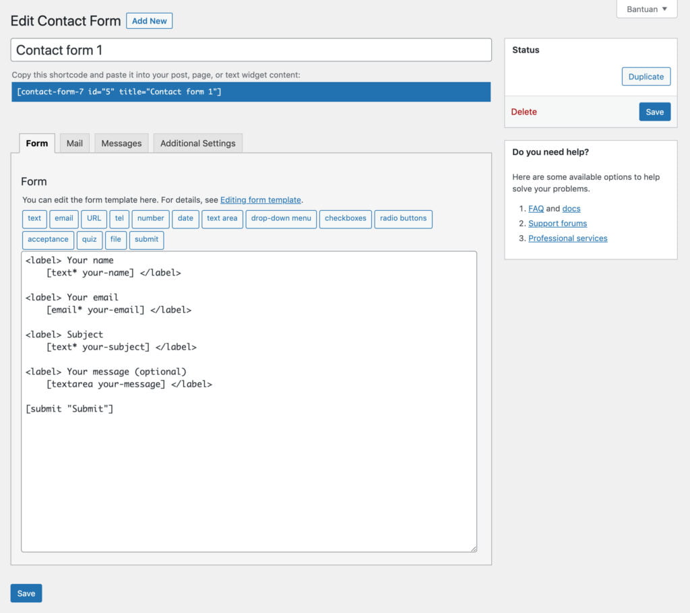Click the red Delete link
The width and height of the screenshot is (690, 613).
[x=524, y=112]
